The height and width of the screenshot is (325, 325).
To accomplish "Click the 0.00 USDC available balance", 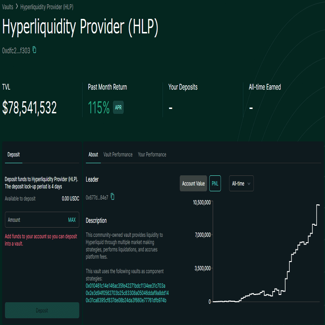I will [x=70, y=199].
